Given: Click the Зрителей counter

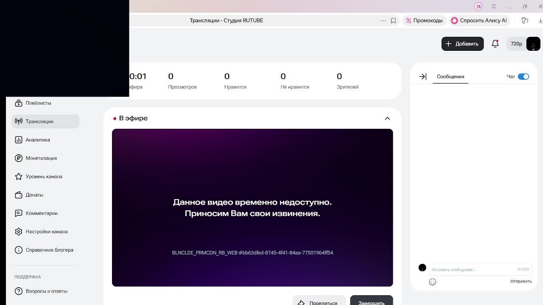Looking at the screenshot, I should point(347,81).
